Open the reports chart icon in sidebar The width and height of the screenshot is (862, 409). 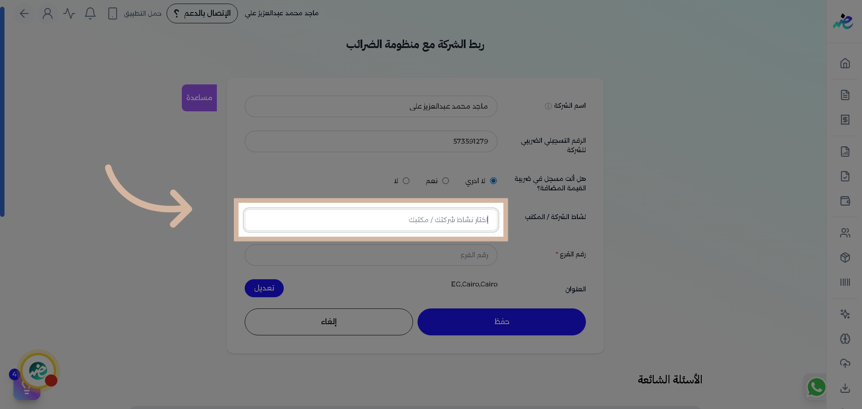[845, 152]
